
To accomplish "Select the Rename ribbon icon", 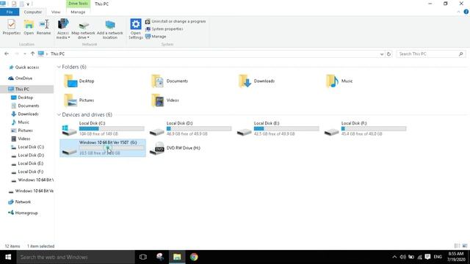I will [44, 27].
